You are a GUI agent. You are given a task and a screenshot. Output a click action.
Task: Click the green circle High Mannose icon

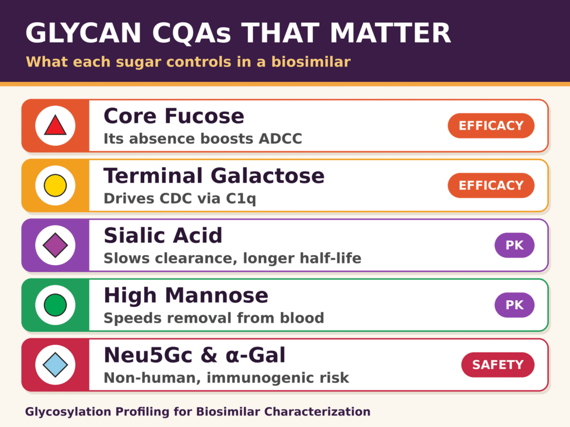point(55,305)
